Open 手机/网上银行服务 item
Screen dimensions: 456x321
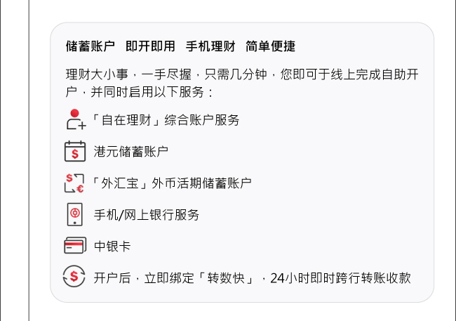pyautogui.click(x=147, y=215)
